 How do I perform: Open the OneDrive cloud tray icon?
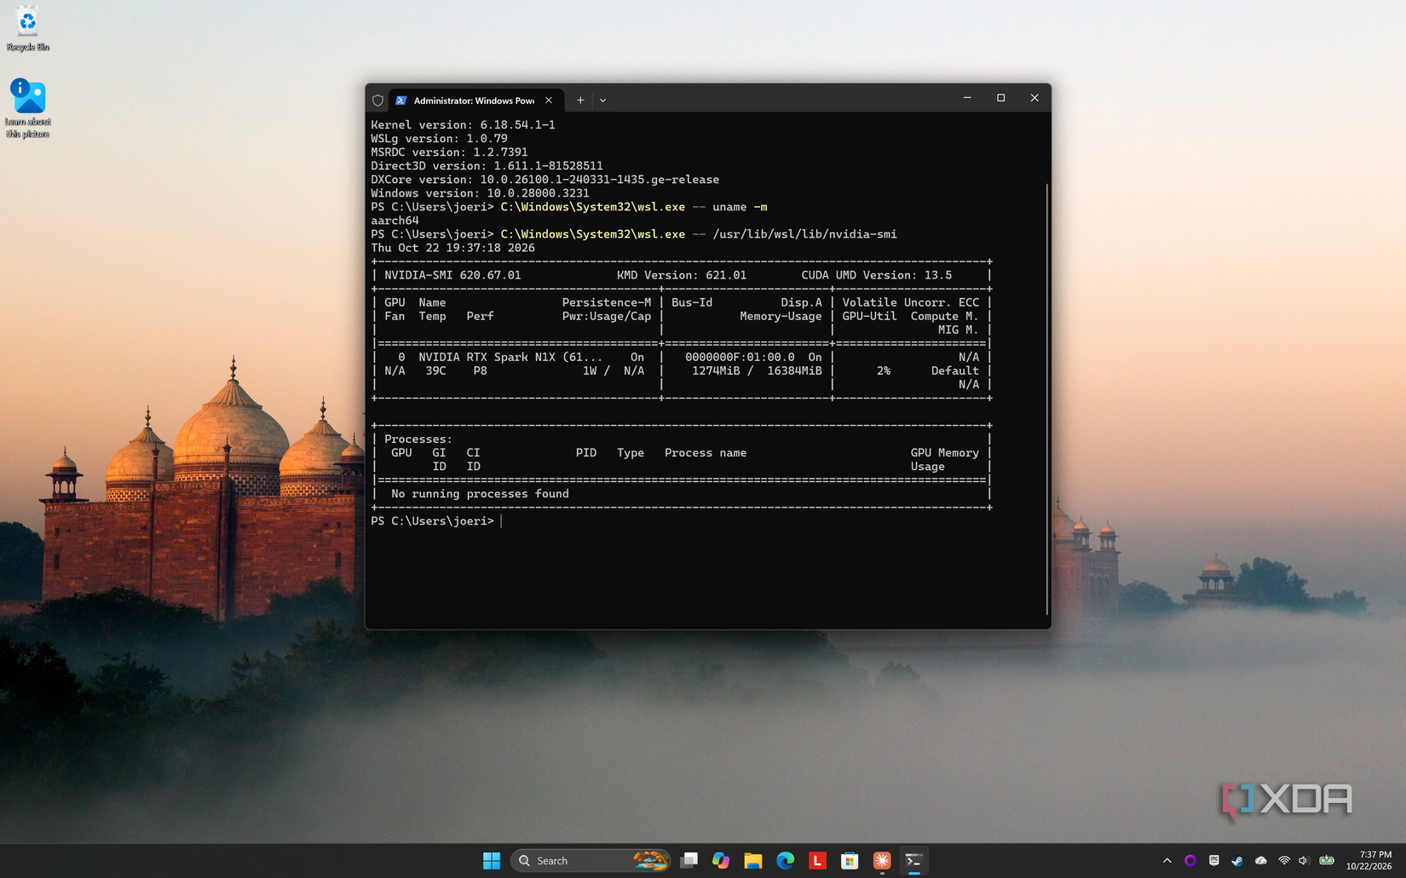click(x=1261, y=861)
